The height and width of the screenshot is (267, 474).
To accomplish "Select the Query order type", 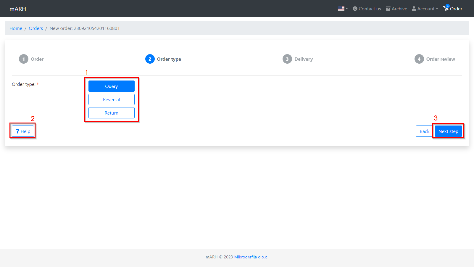I will coord(112,86).
